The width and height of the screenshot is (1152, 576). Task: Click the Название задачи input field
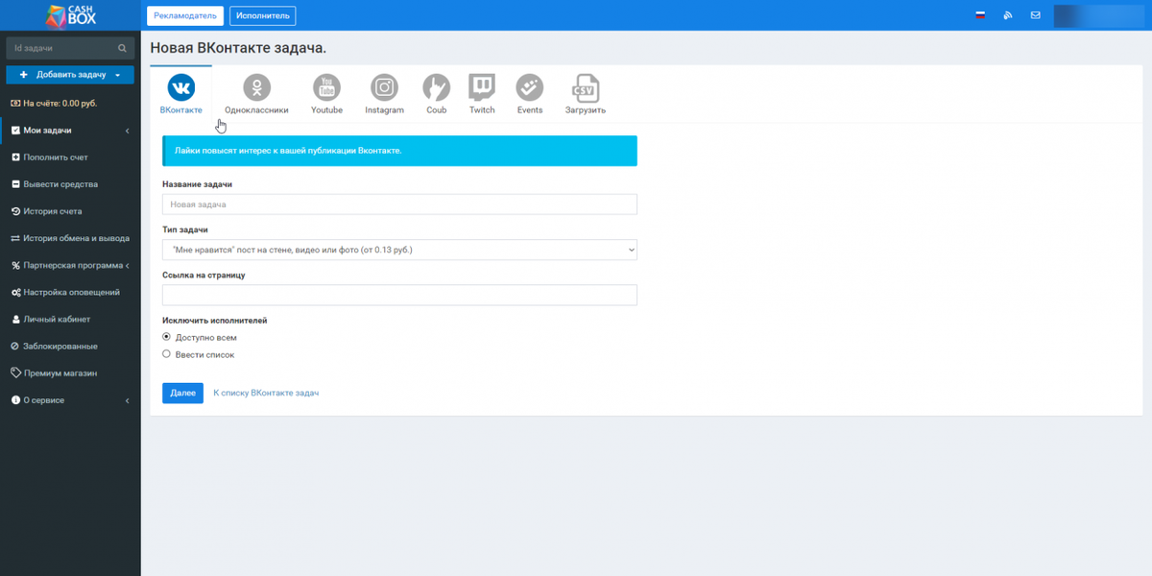point(399,204)
